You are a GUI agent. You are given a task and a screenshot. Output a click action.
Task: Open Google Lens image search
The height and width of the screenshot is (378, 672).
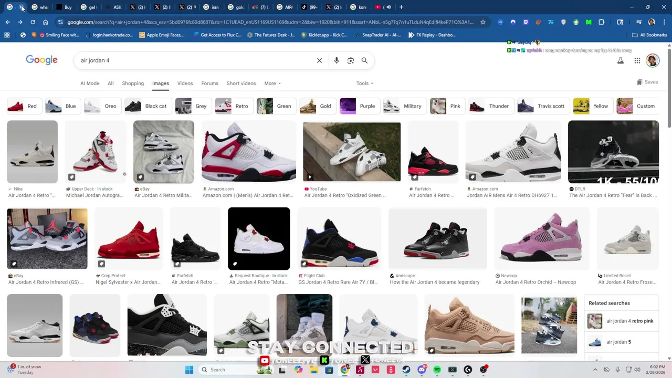[351, 60]
